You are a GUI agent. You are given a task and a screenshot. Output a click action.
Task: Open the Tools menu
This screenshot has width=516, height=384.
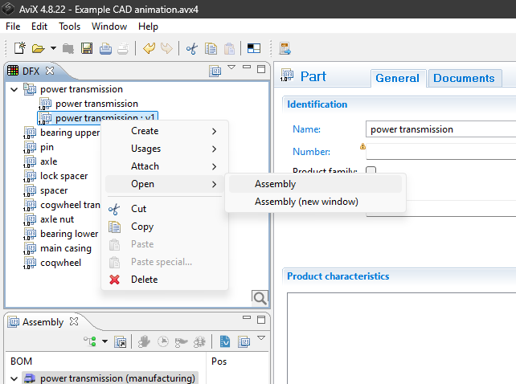click(x=69, y=27)
